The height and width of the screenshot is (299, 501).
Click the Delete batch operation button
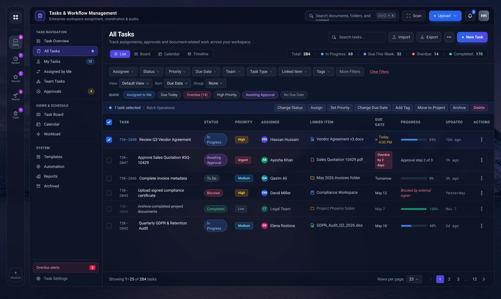(479, 108)
